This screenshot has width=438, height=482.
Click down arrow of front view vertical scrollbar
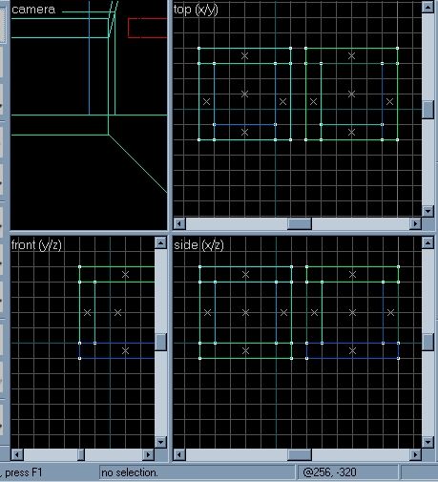coord(160,442)
